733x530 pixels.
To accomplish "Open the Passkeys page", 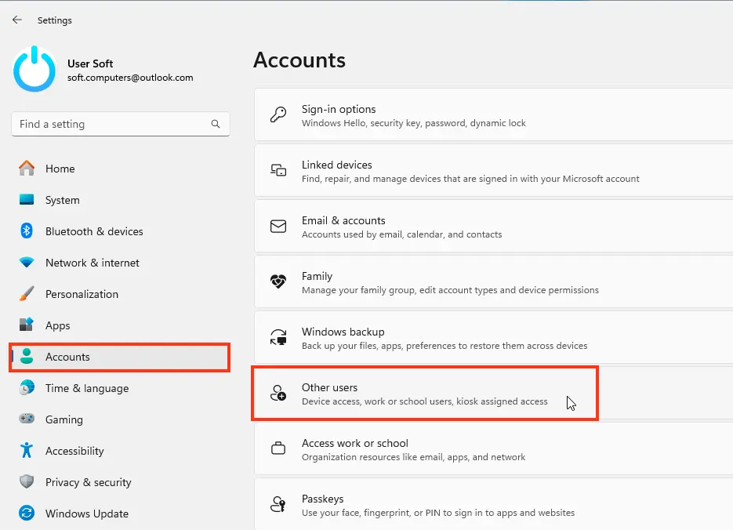I will [x=494, y=505].
